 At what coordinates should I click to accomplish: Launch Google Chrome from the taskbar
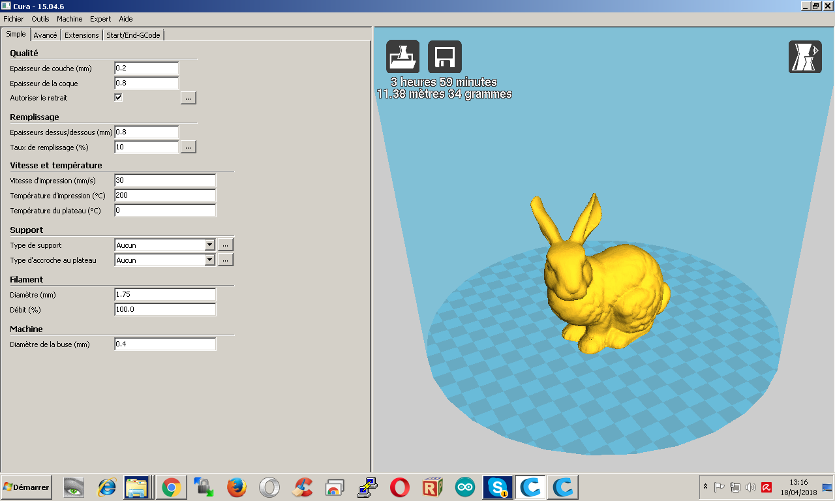click(x=171, y=487)
